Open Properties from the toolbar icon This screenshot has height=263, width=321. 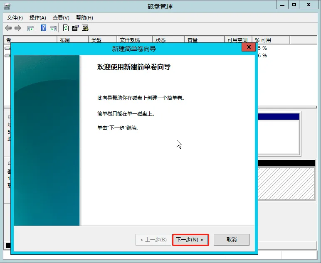tap(75, 28)
